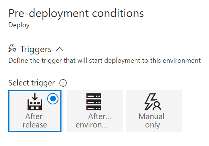Click the Pre-deployment conditions title

click(x=76, y=14)
